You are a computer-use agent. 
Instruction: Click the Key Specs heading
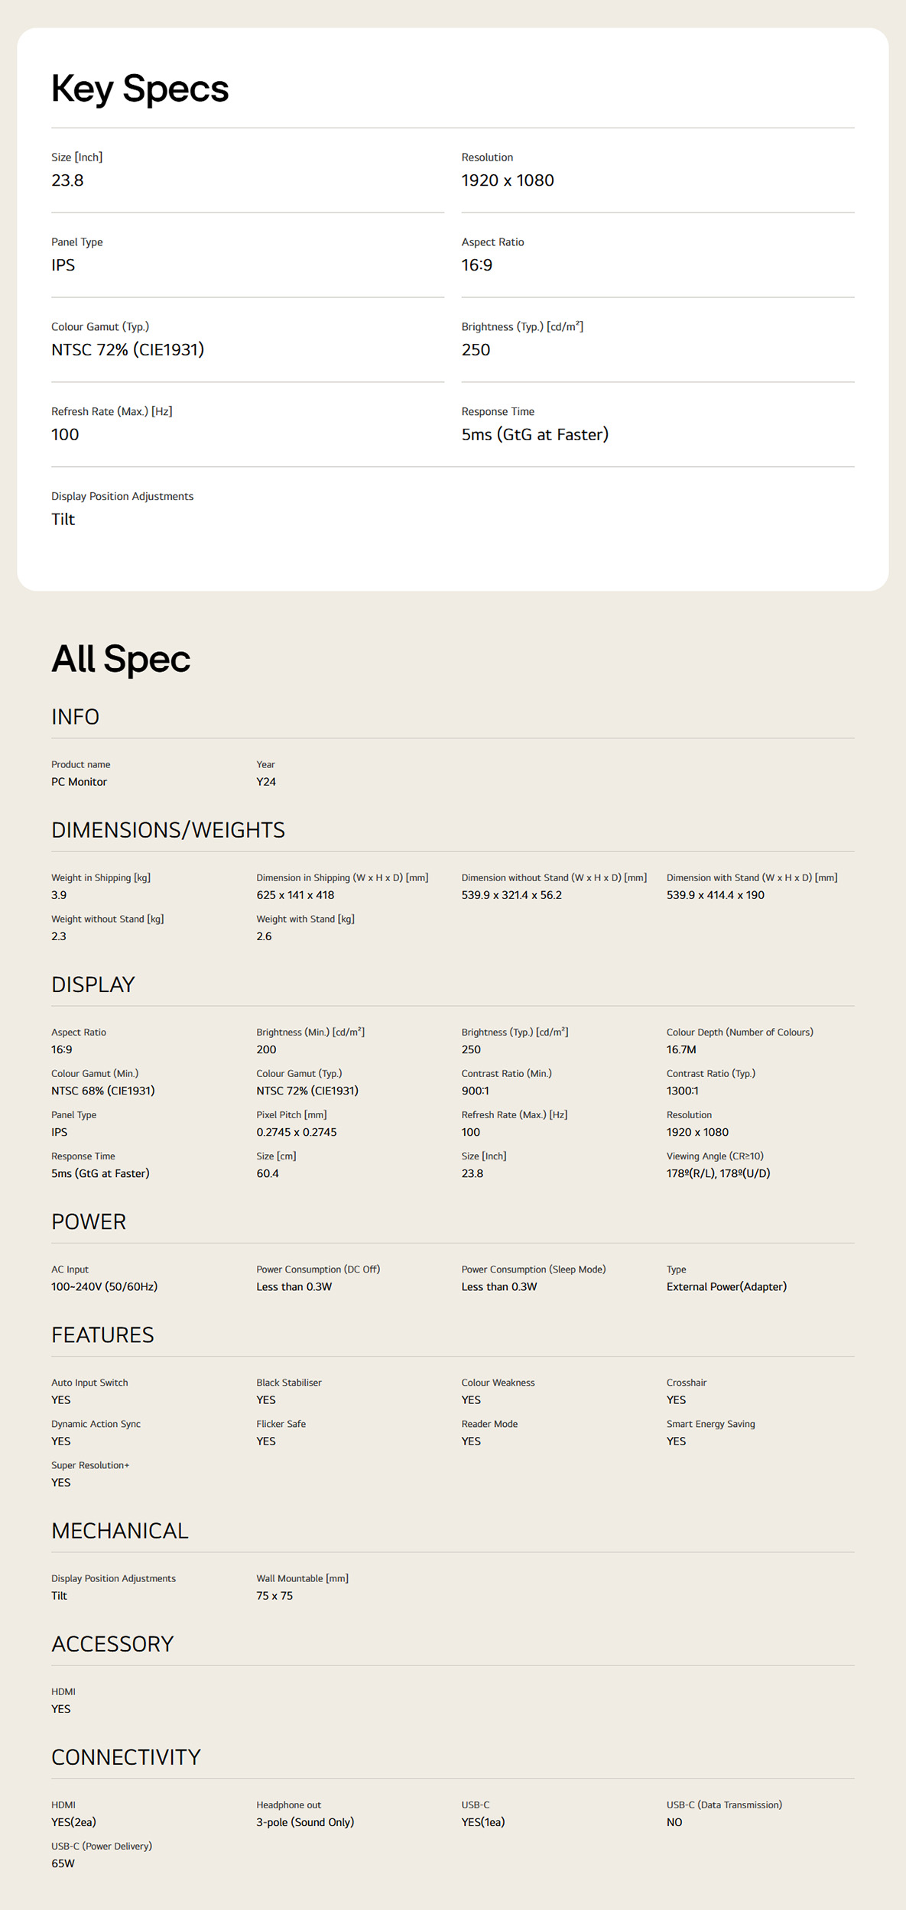(140, 89)
